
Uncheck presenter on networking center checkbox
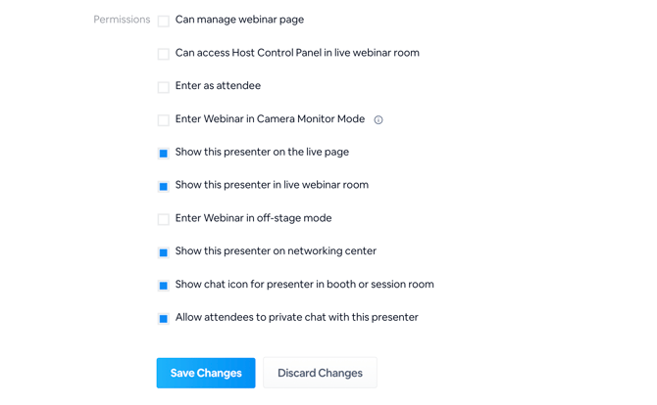point(164,252)
